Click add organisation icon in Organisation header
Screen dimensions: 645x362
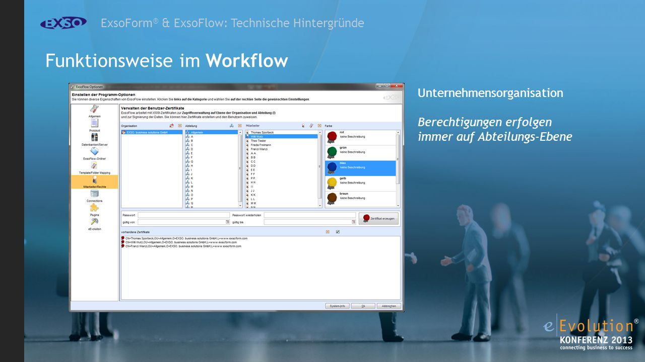tap(172, 126)
